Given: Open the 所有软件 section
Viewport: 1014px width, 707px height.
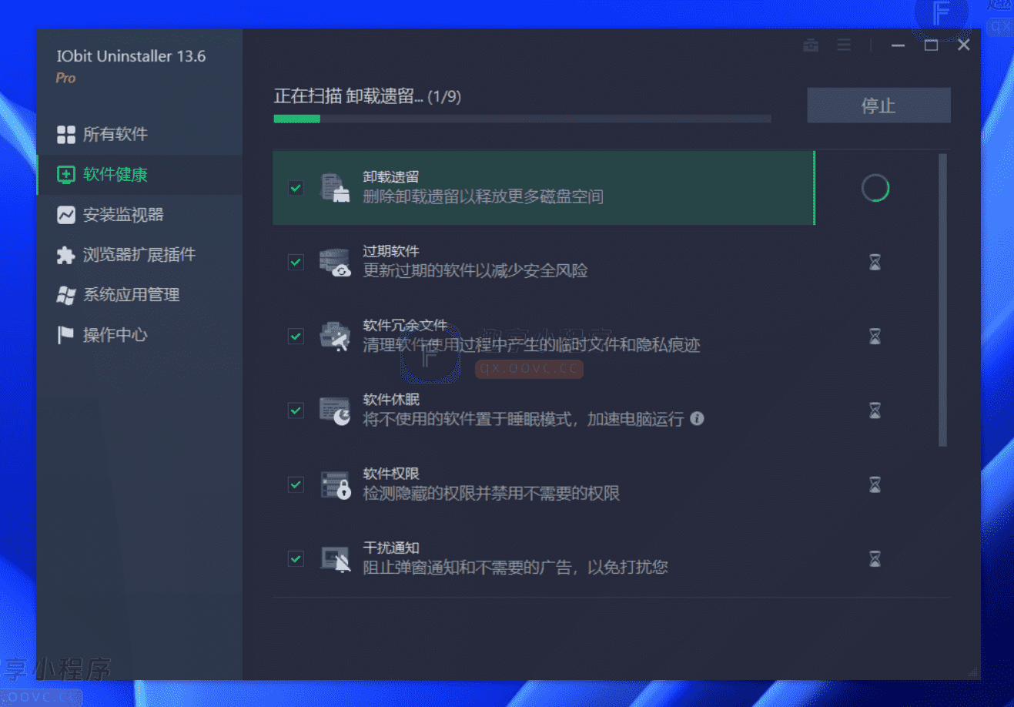Looking at the screenshot, I should (x=139, y=134).
